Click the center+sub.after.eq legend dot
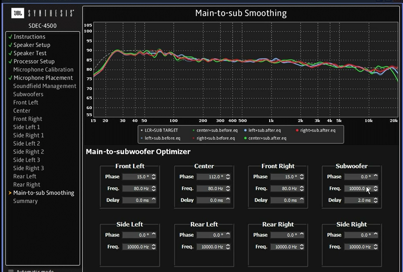This screenshot has width=403, height=272. click(245, 138)
